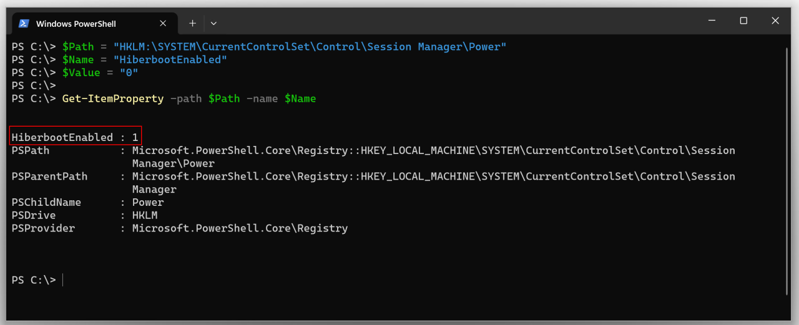
Task: Expand the new tab profile dropdown chevron
Action: (x=213, y=23)
